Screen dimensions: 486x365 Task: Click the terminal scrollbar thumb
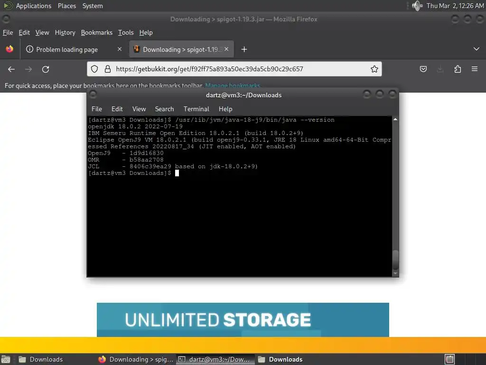[x=395, y=260]
